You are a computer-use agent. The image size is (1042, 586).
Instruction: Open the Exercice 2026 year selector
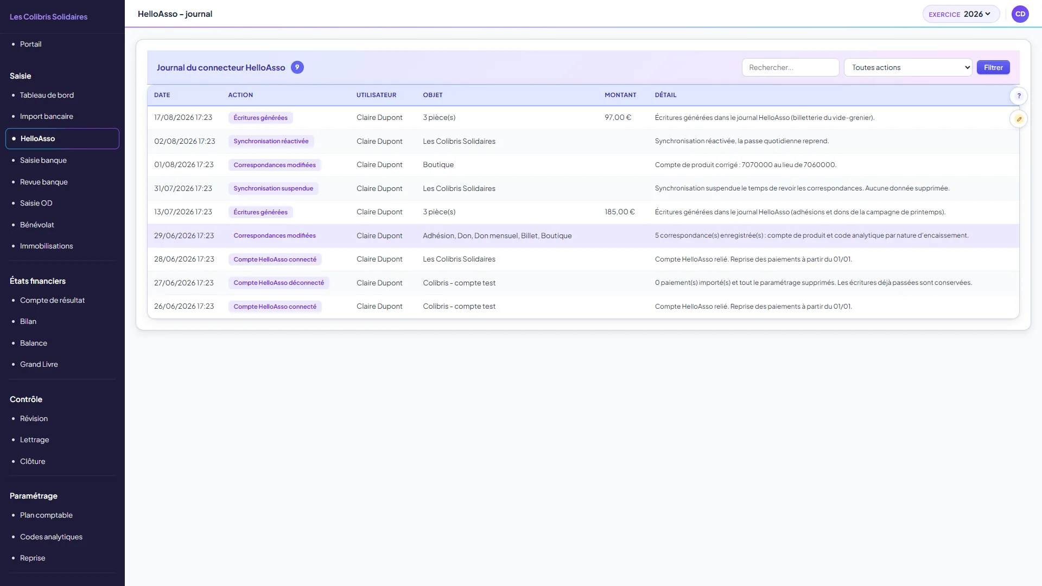tap(961, 14)
